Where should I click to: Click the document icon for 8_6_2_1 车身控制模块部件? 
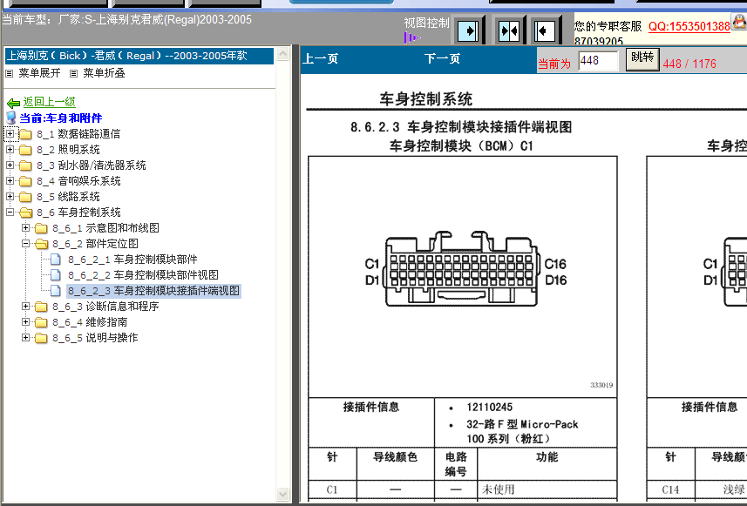pos(56,260)
